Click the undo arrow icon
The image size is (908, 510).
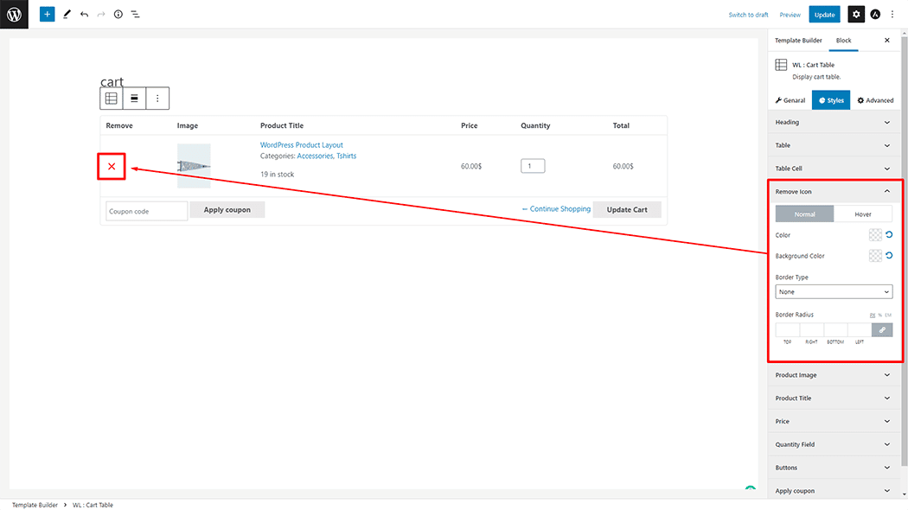[x=84, y=15]
